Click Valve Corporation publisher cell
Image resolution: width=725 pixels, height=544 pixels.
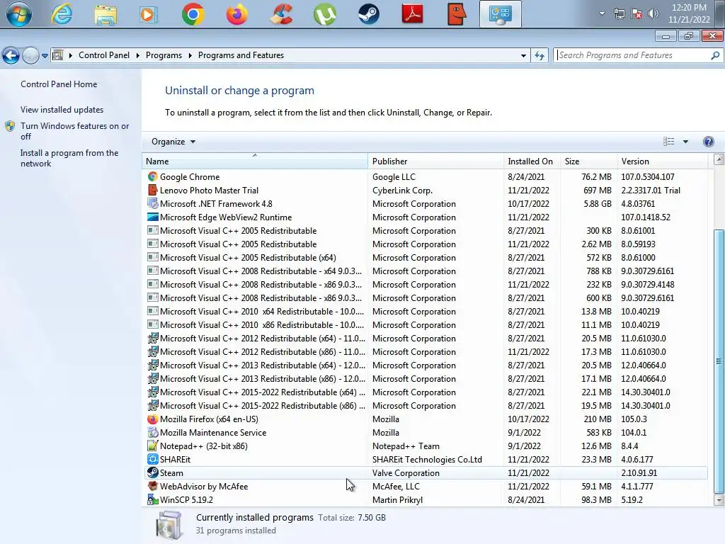[x=406, y=472]
